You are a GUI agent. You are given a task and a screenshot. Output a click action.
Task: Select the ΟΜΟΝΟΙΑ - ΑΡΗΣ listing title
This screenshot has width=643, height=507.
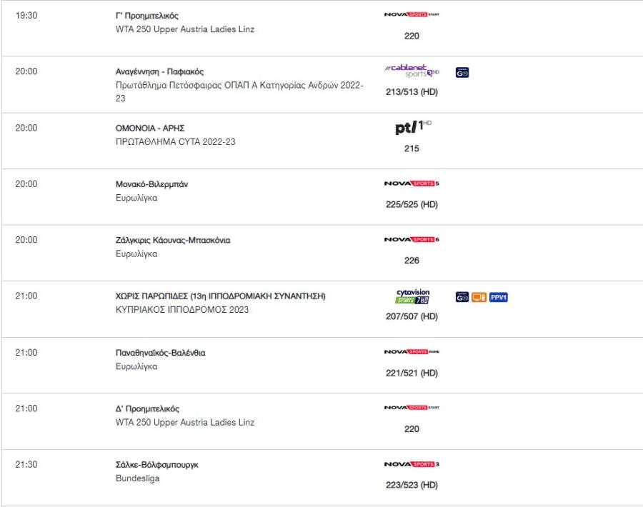pos(150,129)
